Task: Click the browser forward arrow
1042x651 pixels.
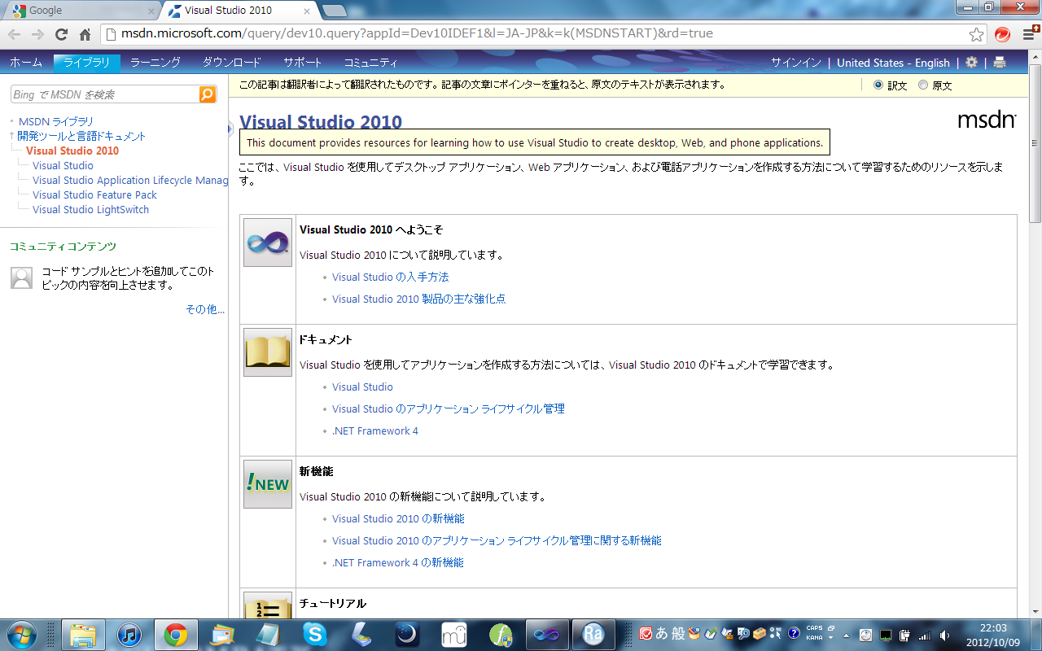Action: click(x=37, y=34)
